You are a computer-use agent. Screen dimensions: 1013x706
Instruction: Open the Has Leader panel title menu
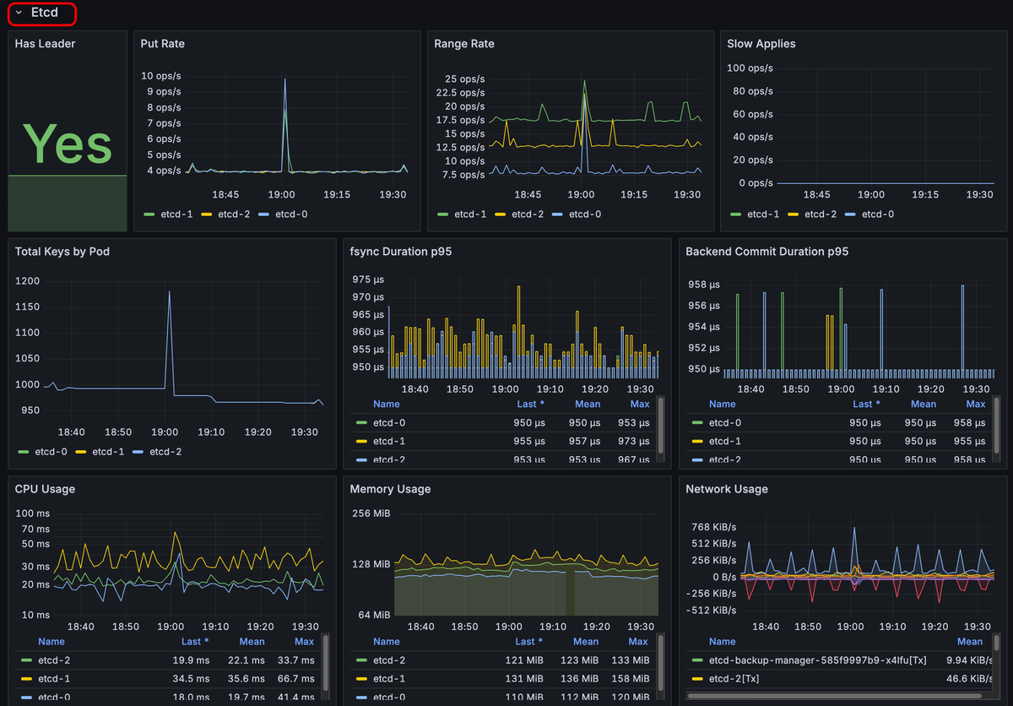point(45,44)
